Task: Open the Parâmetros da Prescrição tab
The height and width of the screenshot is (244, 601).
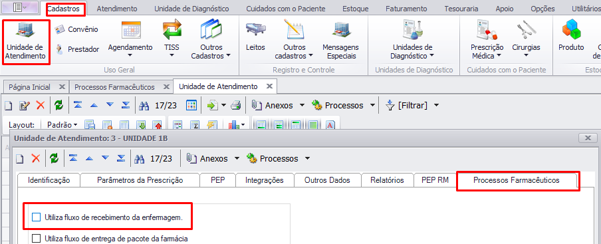Action: point(140,180)
